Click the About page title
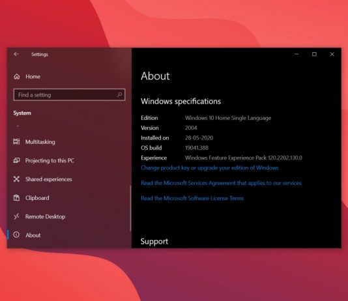The width and height of the screenshot is (348, 301). (155, 76)
